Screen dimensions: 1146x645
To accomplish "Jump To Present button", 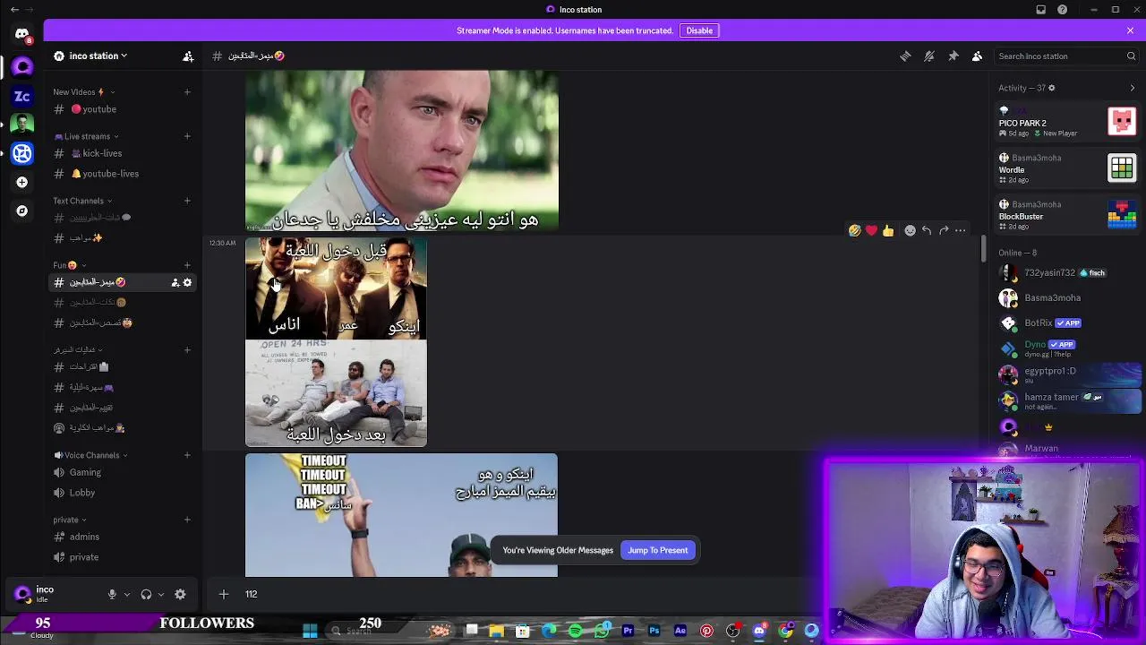I will coord(658,550).
